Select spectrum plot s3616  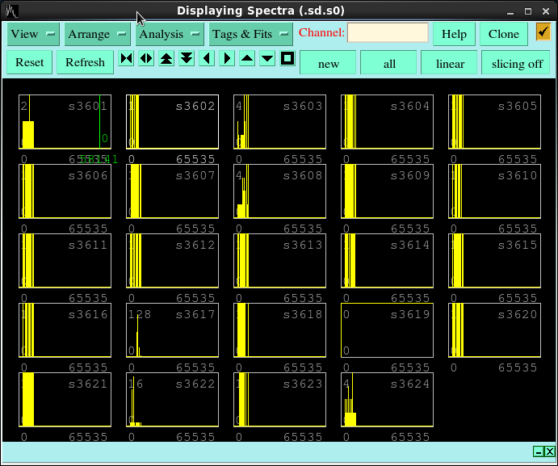65,330
